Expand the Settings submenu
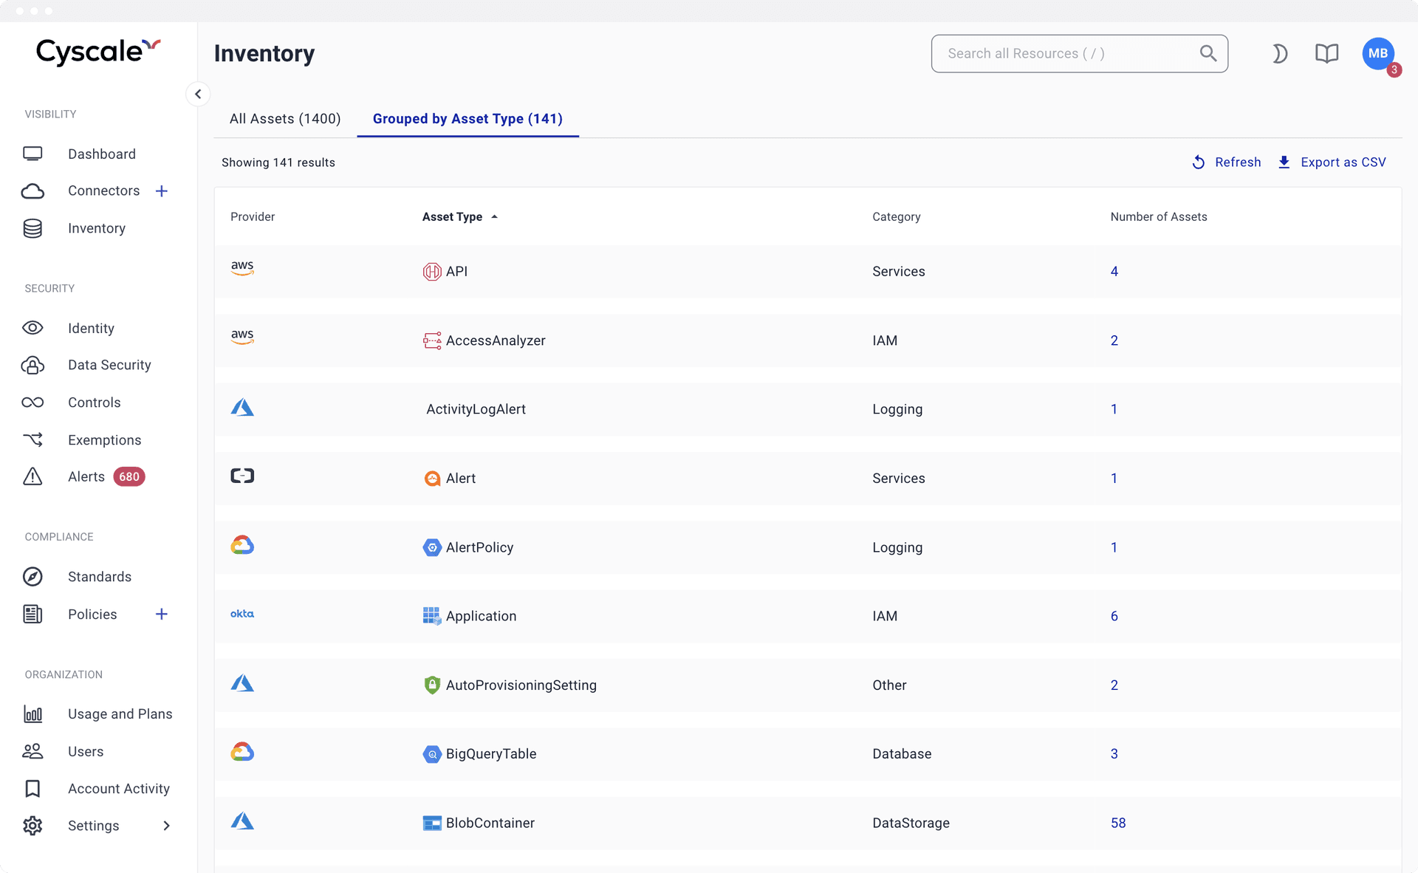 click(166, 826)
